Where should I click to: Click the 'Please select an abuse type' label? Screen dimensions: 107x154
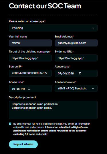pyautogui.click(x=27, y=21)
